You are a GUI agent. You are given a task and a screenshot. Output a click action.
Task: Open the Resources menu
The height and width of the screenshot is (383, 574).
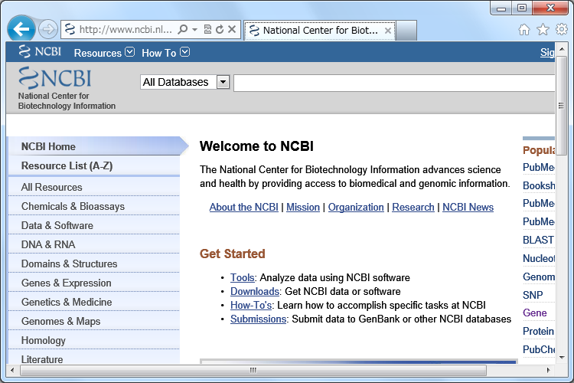pos(97,53)
